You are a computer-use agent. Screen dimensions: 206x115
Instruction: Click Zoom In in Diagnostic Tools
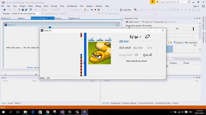pyautogui.click(x=147, y=22)
